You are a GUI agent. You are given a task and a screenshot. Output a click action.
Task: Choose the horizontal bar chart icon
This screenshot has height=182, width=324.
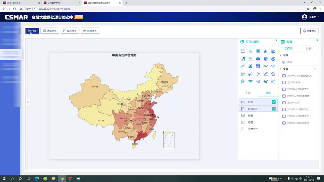point(273,51)
